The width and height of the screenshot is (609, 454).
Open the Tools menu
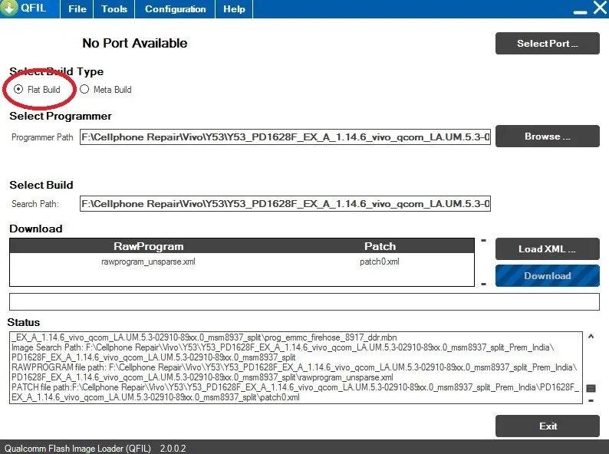coord(114,9)
